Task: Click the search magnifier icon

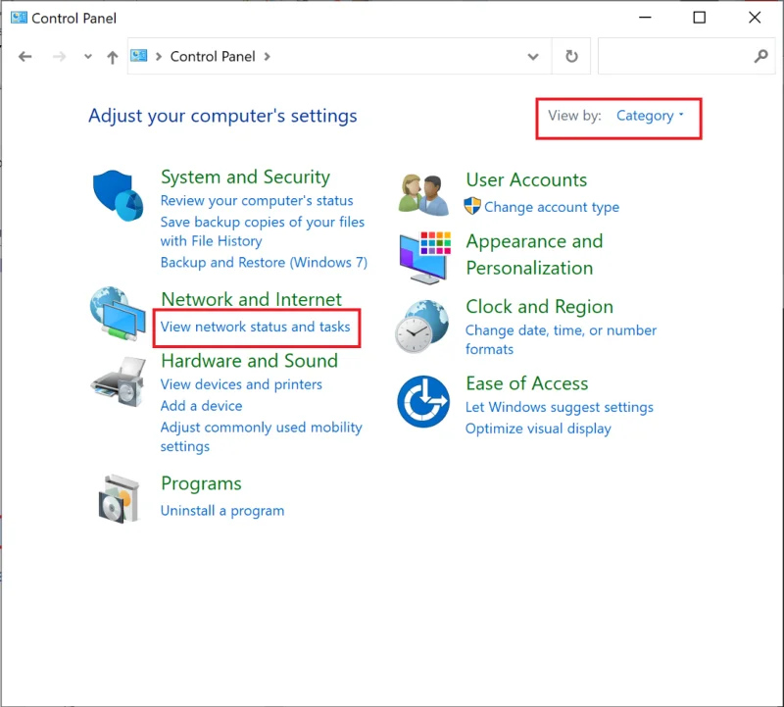Action: coord(760,56)
